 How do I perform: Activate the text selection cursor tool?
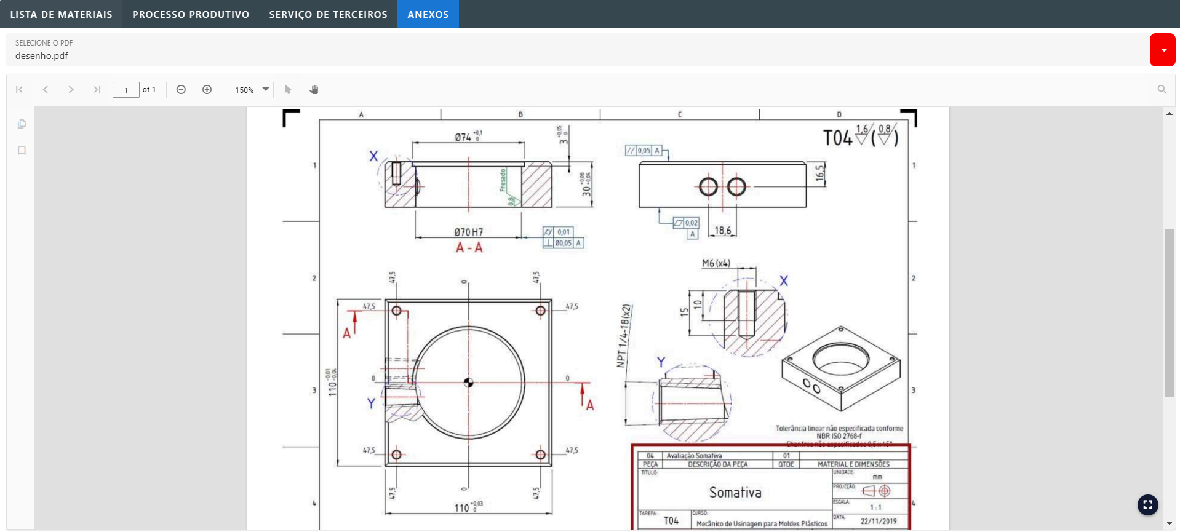point(288,90)
